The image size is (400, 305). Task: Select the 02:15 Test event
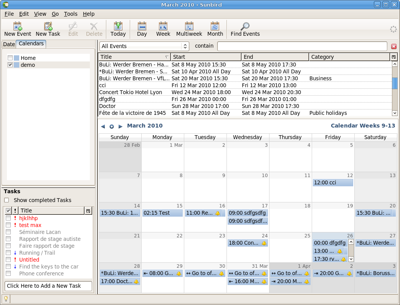pyautogui.click(x=162, y=213)
